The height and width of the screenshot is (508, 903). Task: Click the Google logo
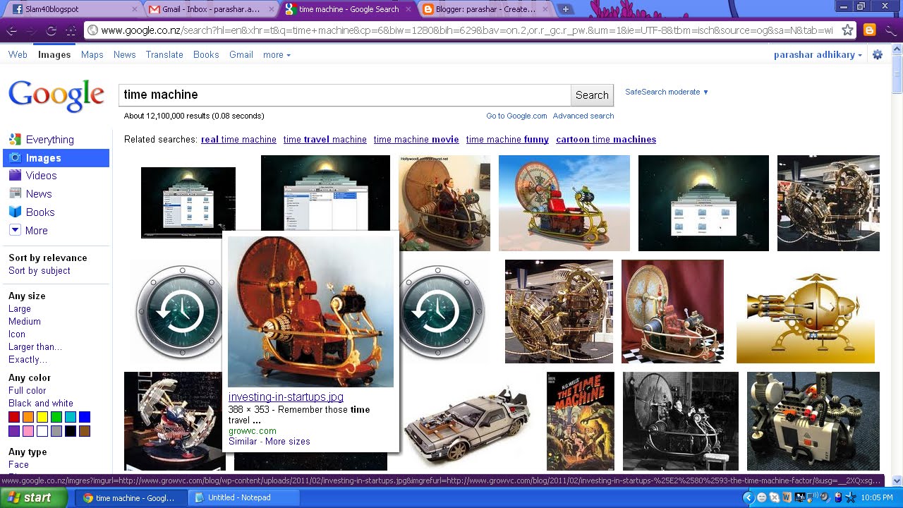click(x=56, y=95)
